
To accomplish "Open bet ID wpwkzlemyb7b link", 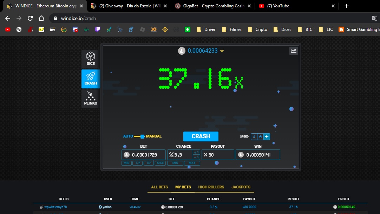I will pyautogui.click(x=55, y=207).
